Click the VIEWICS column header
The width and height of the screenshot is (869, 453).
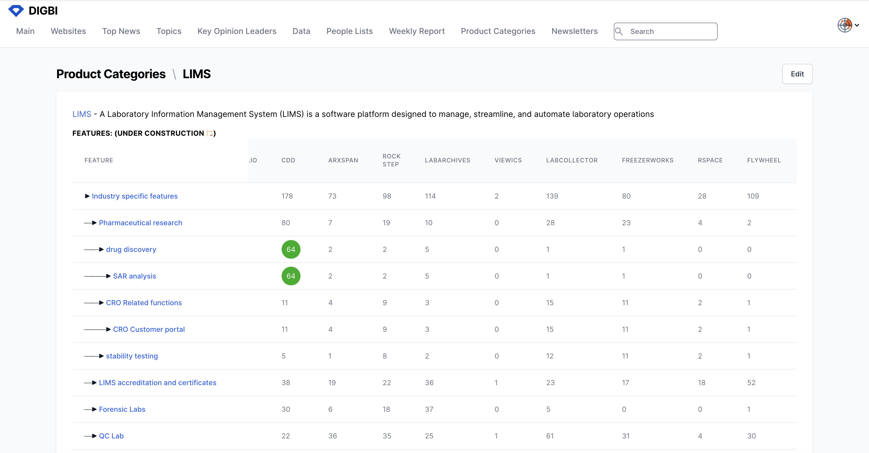click(508, 160)
